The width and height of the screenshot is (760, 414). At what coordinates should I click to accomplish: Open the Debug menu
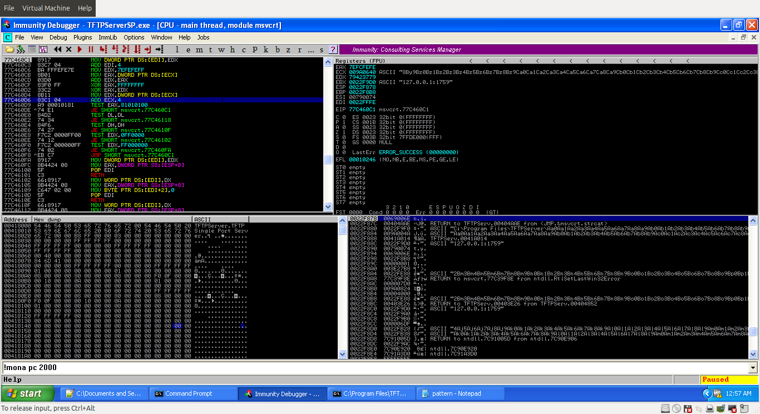click(58, 37)
